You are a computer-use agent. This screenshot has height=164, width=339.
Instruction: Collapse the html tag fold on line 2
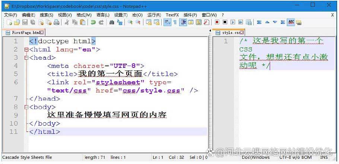coord(26,50)
